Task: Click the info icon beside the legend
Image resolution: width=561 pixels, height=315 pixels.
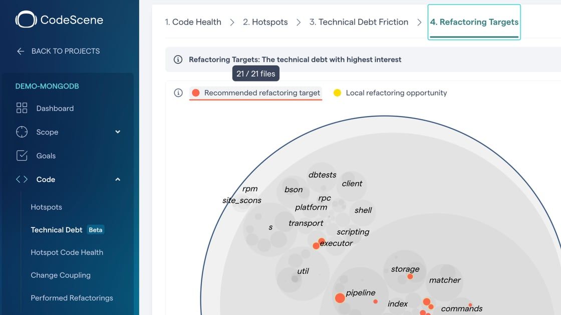Action: [x=178, y=93]
